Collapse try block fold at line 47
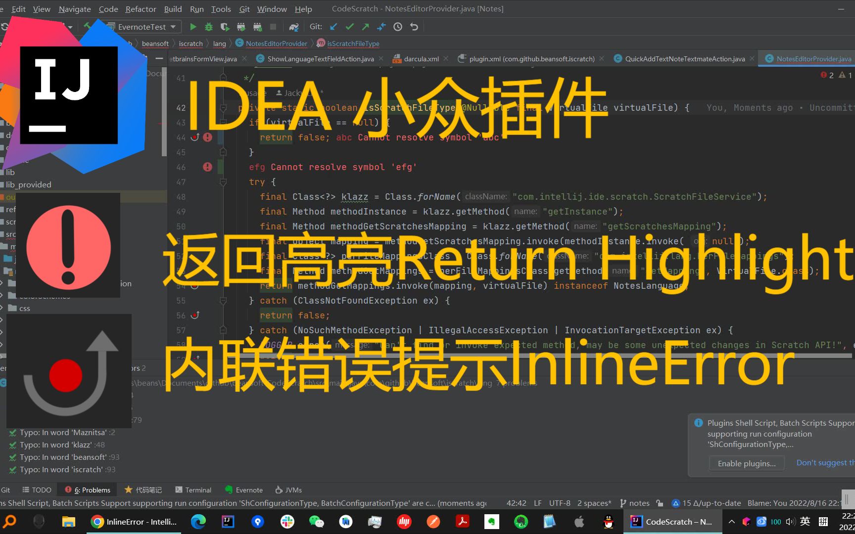 tap(223, 181)
